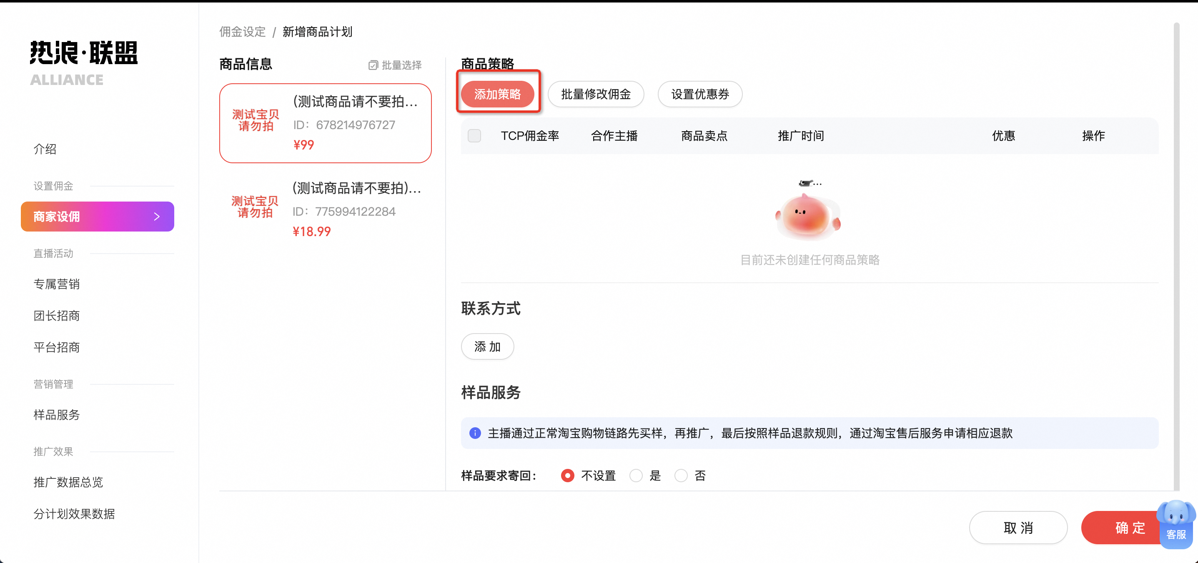Click the 样品要求寄回 label
Viewport: 1198px width, 563px height.
coord(499,475)
